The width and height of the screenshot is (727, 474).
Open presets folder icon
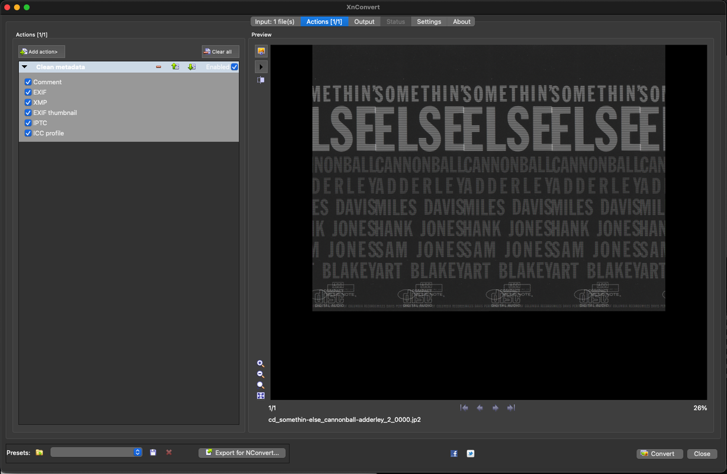[39, 453]
